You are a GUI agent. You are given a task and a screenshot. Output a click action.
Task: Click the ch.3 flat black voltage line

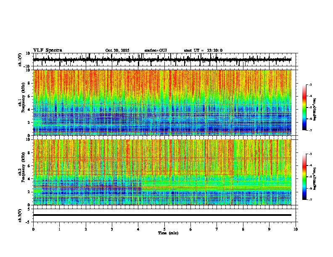point(162,215)
